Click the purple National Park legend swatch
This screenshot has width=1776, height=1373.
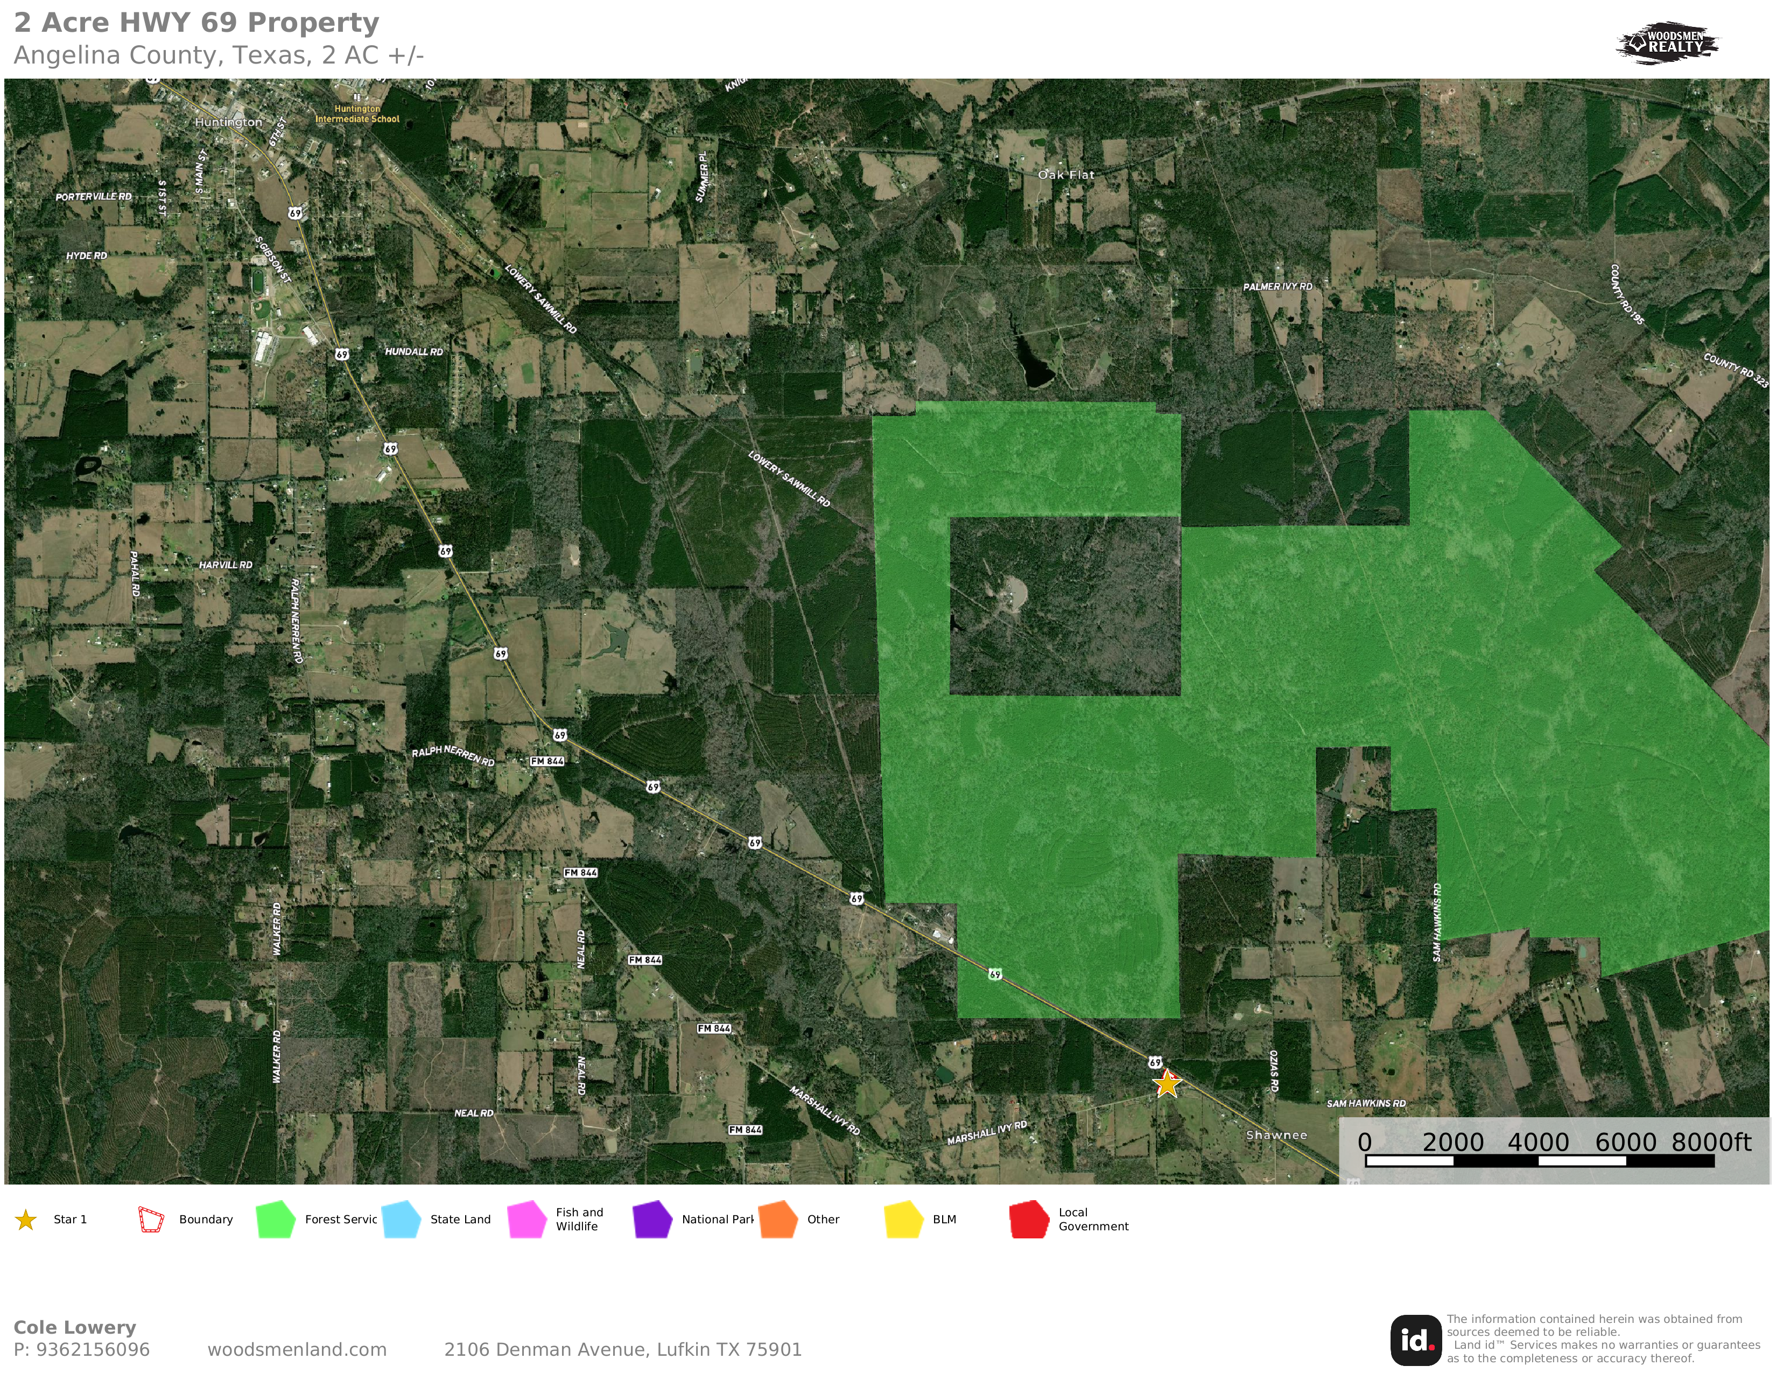(652, 1220)
